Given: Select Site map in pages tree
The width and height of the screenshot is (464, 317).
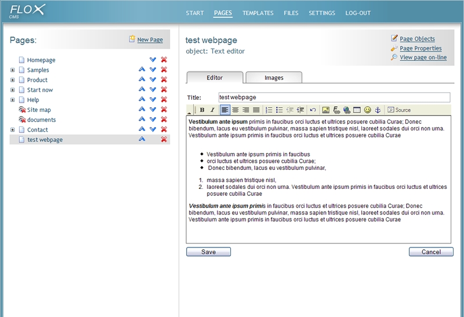Looking at the screenshot, I should coord(39,110).
